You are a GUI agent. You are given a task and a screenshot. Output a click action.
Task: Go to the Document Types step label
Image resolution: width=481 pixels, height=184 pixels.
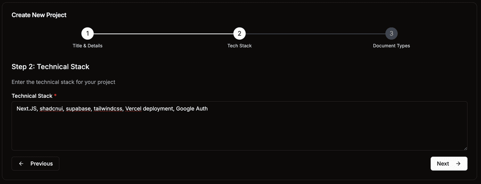(391, 46)
